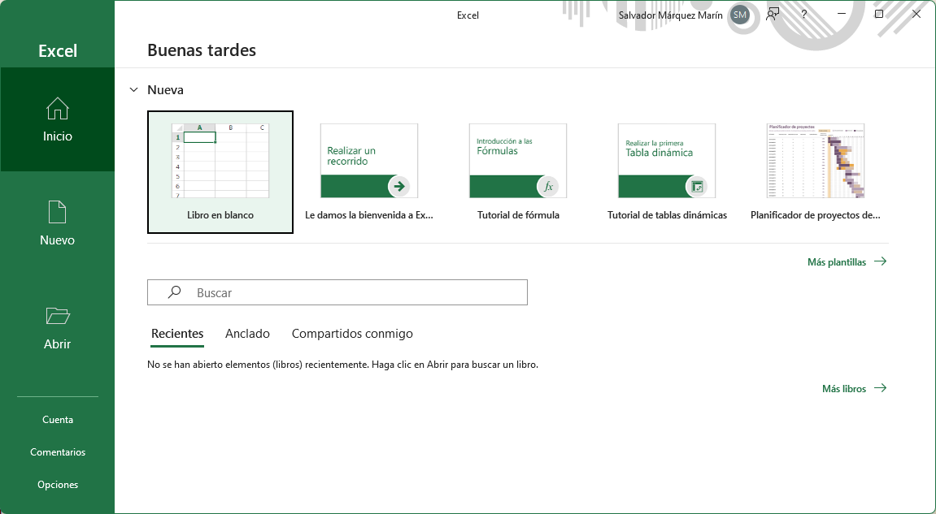The height and width of the screenshot is (514, 936).
Task: Open Opciones in the sidebar
Action: tap(58, 485)
